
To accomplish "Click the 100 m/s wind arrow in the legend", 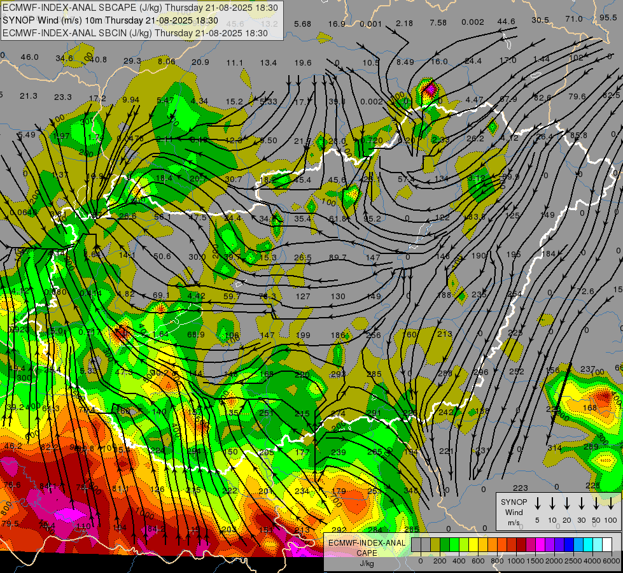I will [611, 503].
